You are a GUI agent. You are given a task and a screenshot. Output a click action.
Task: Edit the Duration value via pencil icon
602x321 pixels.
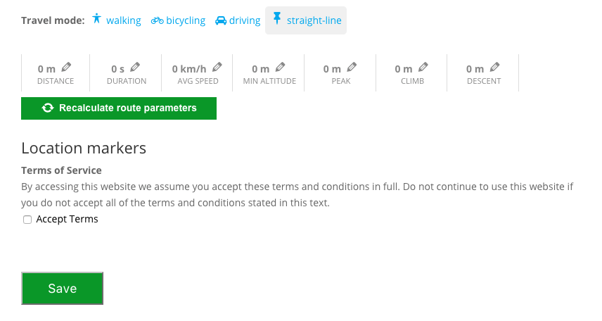(135, 67)
